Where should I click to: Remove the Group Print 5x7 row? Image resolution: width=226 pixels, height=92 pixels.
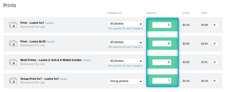pyautogui.click(x=214, y=81)
